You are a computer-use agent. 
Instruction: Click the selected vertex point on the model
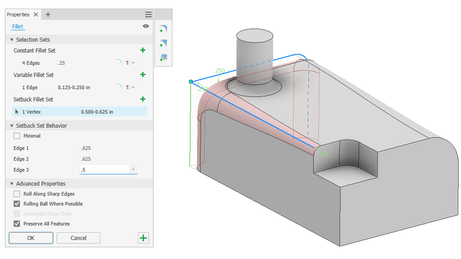(191, 82)
